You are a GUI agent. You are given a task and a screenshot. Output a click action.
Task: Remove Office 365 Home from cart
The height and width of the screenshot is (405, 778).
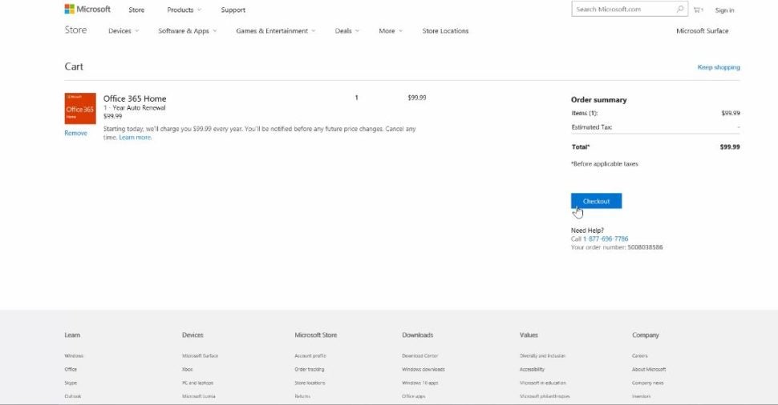coord(75,133)
